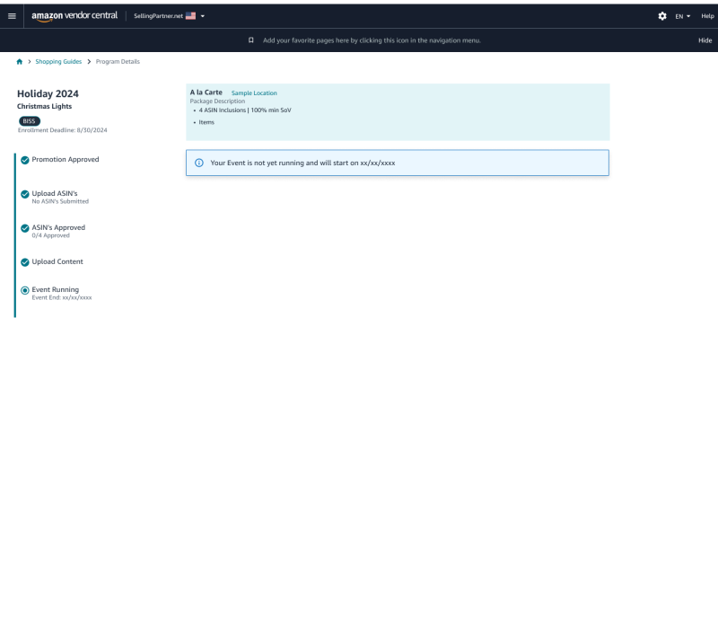The width and height of the screenshot is (718, 644).
Task: Open the Help menu item
Action: [707, 16]
